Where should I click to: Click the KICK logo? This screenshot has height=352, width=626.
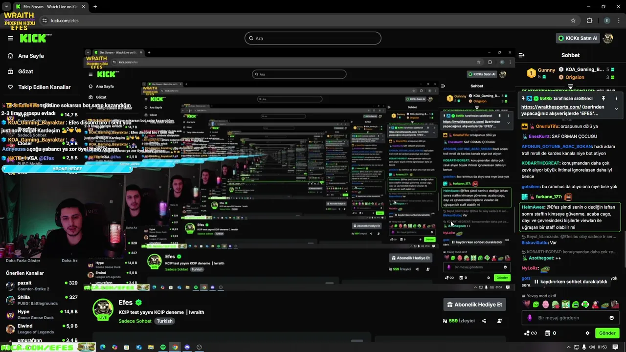[36, 38]
